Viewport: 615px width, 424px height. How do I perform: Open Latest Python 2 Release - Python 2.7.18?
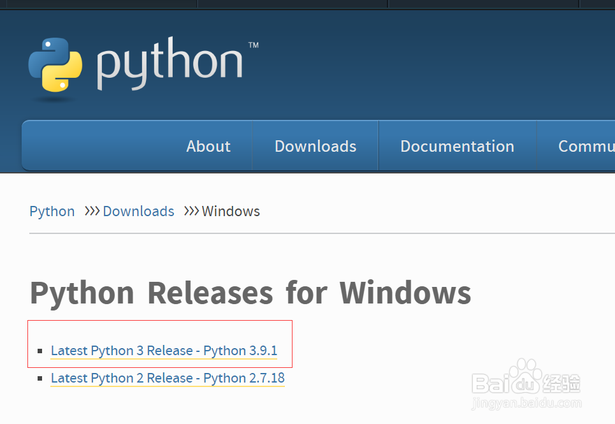tap(168, 378)
